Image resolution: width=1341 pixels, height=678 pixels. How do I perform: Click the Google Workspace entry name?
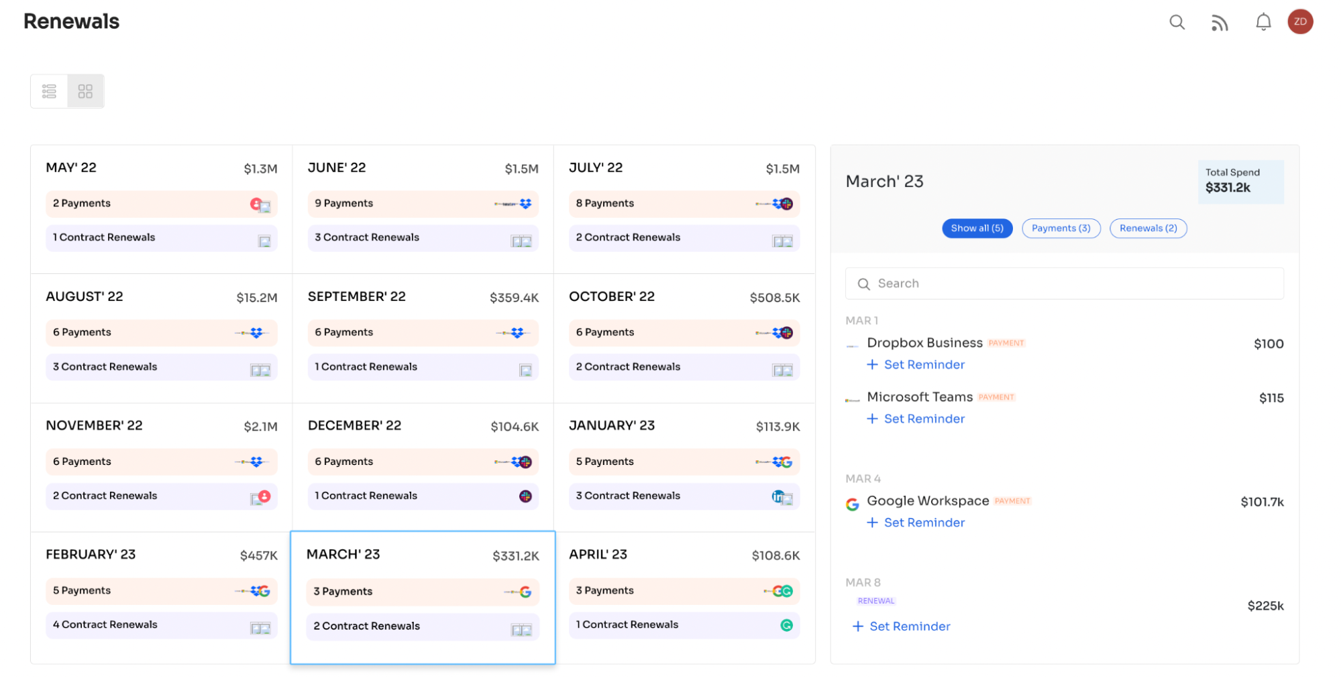(928, 501)
